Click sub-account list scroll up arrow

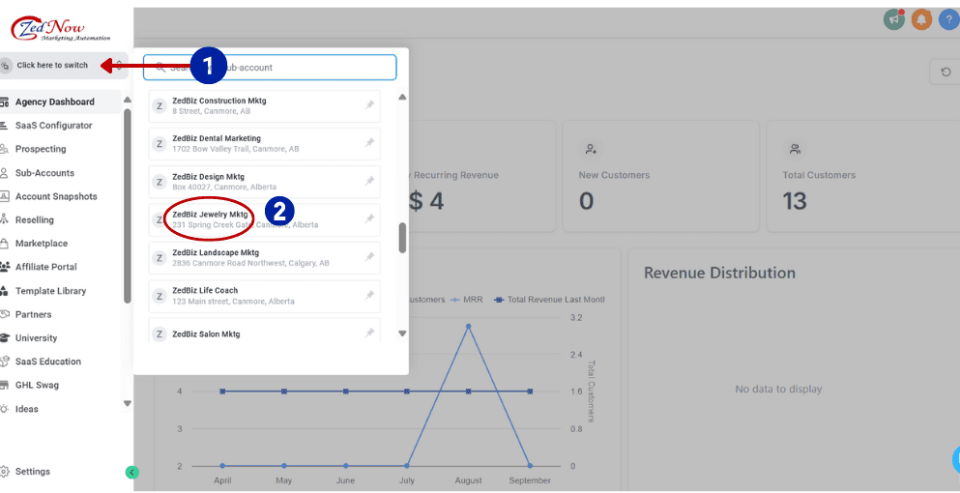tap(402, 97)
